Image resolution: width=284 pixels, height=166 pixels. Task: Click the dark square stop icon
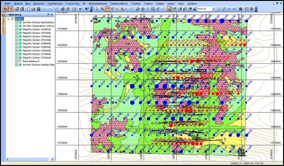241,9
